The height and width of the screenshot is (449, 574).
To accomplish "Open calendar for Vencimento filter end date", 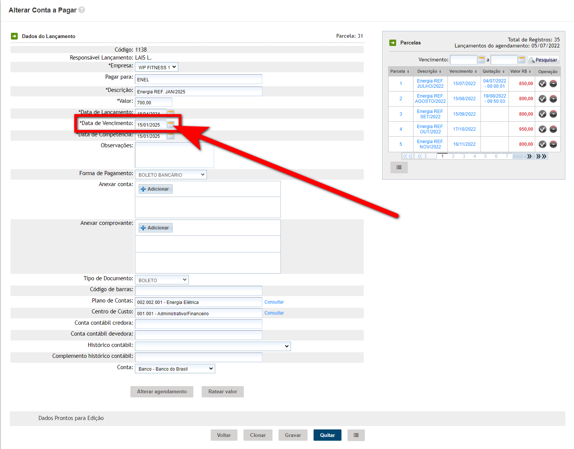I will tap(522, 60).
